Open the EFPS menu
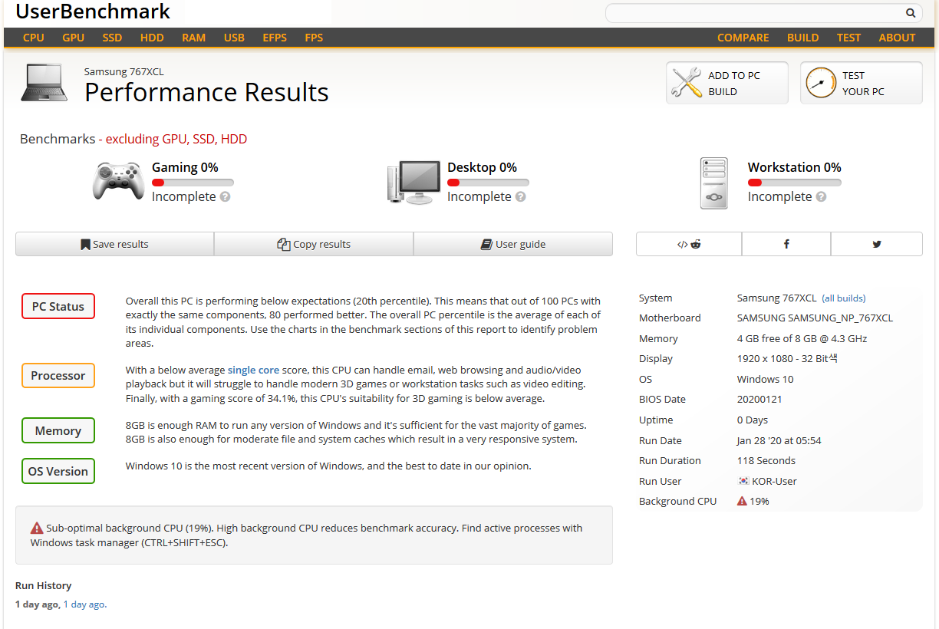The height and width of the screenshot is (629, 939). tap(275, 38)
